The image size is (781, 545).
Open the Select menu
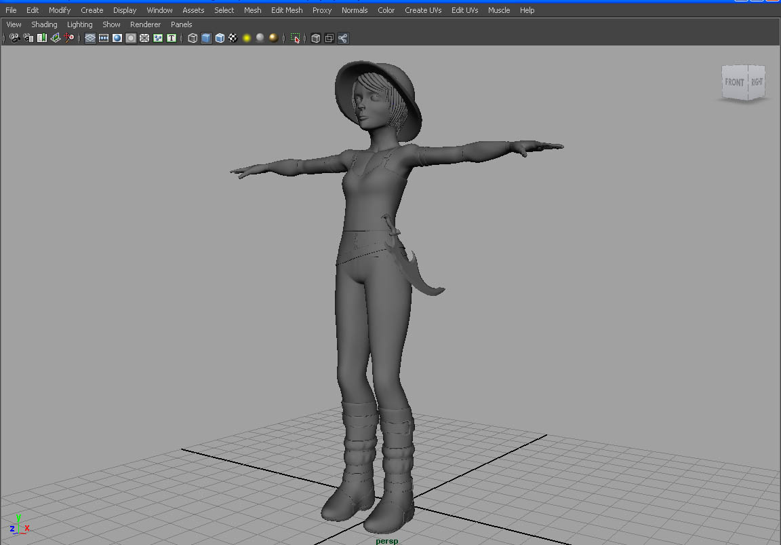[224, 10]
